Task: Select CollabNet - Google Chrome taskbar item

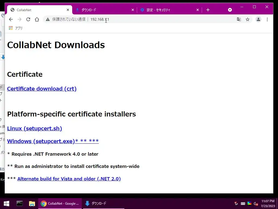Action: click(x=60, y=204)
